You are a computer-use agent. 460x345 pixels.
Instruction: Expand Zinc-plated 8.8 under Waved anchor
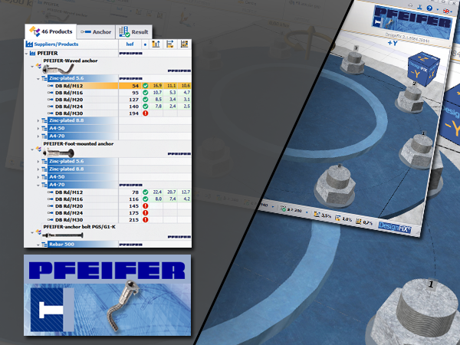coord(38,120)
